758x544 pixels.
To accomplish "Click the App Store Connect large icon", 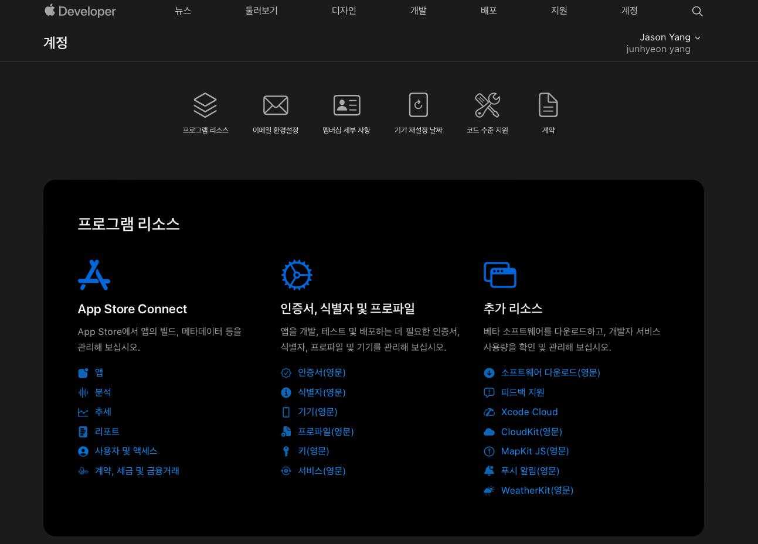I will pos(94,275).
